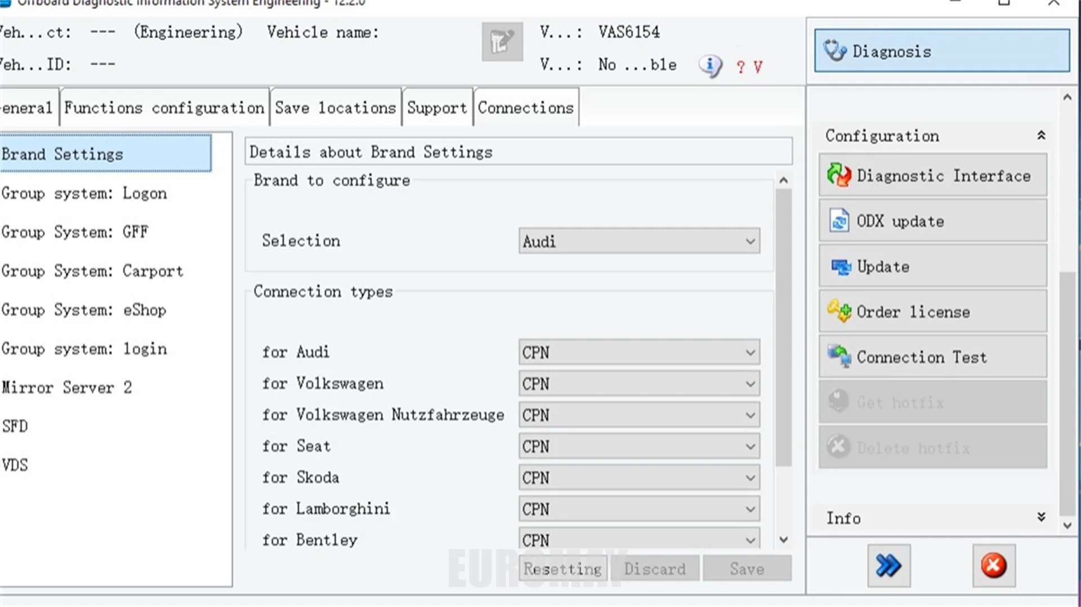This screenshot has width=1081, height=607.
Task: Click the red question mark icon
Action: tap(740, 67)
